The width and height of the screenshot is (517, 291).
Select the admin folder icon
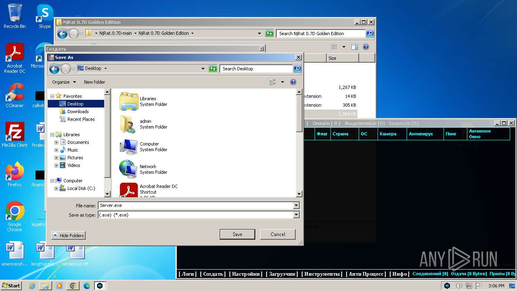tap(129, 124)
